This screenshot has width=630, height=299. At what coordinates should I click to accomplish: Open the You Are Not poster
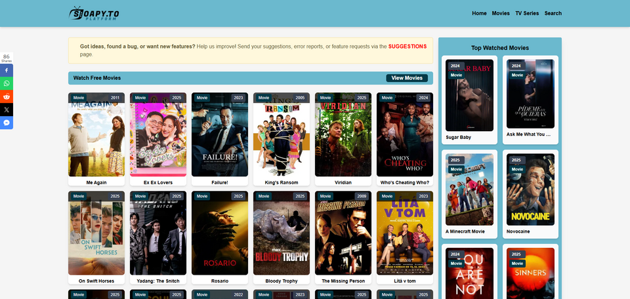click(x=469, y=273)
